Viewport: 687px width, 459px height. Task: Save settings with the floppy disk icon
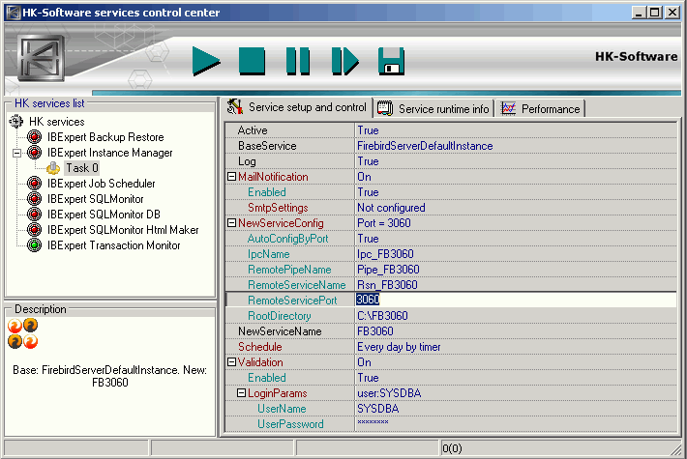pyautogui.click(x=391, y=61)
